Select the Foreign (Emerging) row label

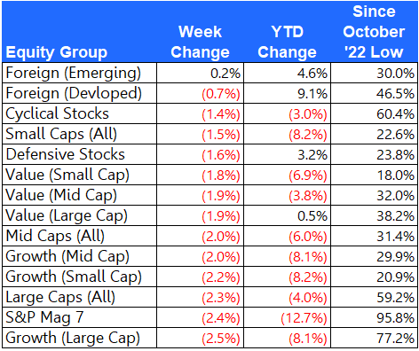point(74,74)
